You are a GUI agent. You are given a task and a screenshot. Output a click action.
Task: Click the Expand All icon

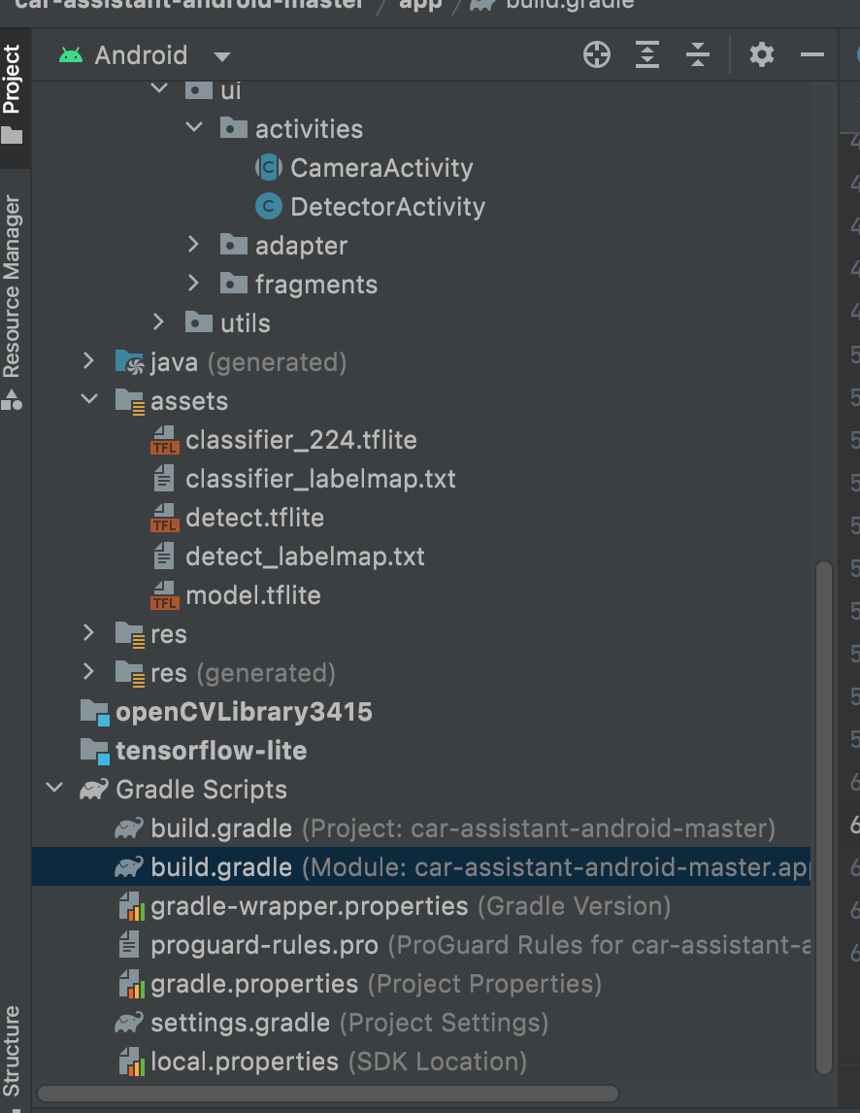[x=647, y=54]
